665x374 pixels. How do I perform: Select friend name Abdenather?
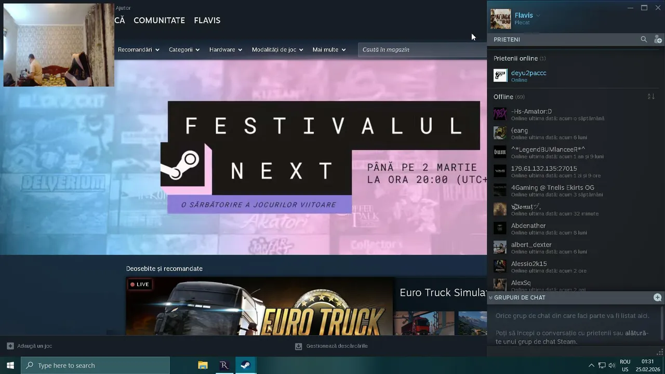528,225
